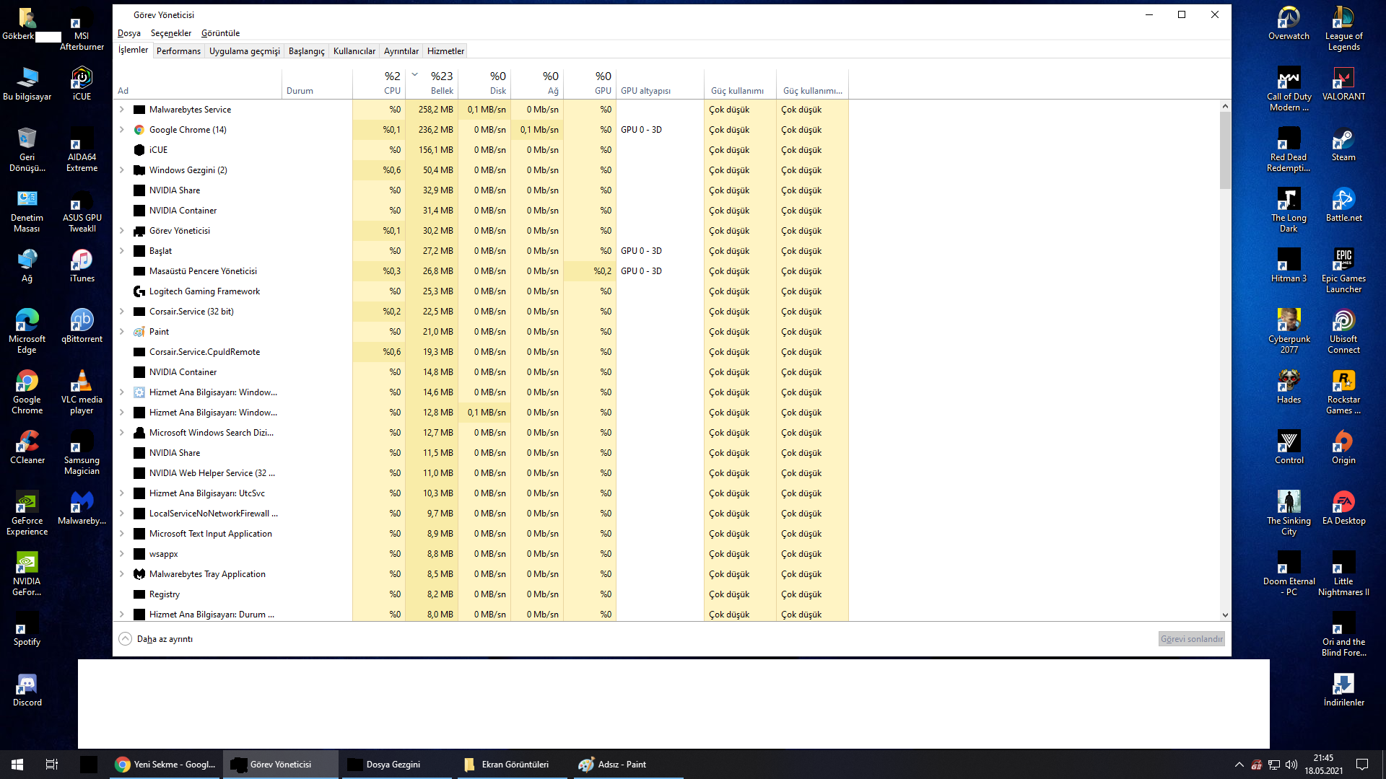The height and width of the screenshot is (779, 1386).
Task: Select the Registry process row
Action: pyautogui.click(x=481, y=594)
